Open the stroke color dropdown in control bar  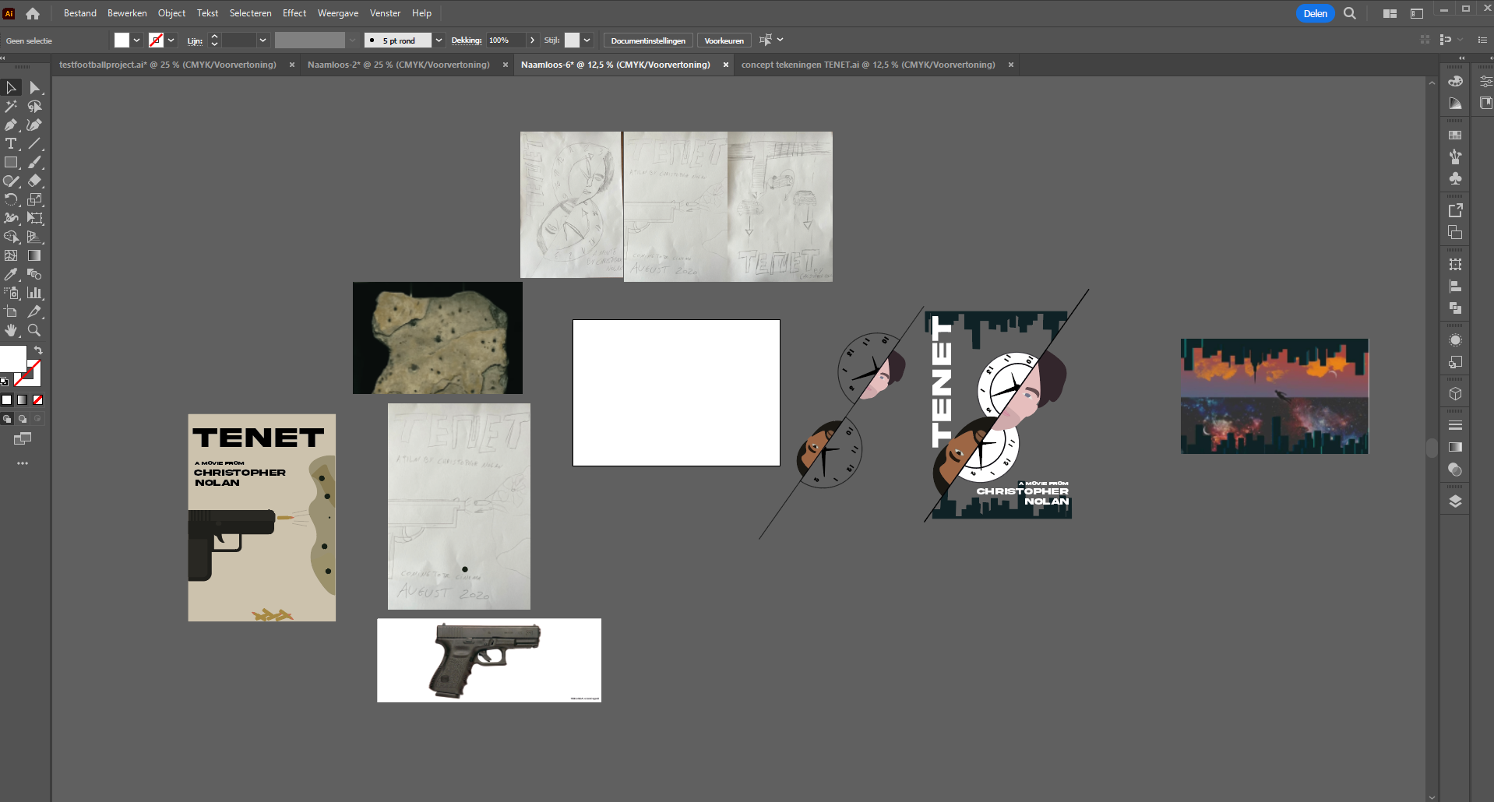171,40
